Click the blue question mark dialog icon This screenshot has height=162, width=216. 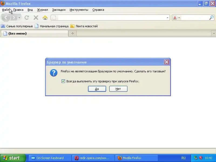click(x=53, y=73)
